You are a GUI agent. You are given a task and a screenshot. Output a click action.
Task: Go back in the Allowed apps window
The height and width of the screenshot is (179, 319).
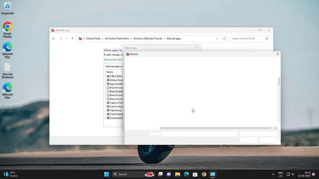(53, 39)
